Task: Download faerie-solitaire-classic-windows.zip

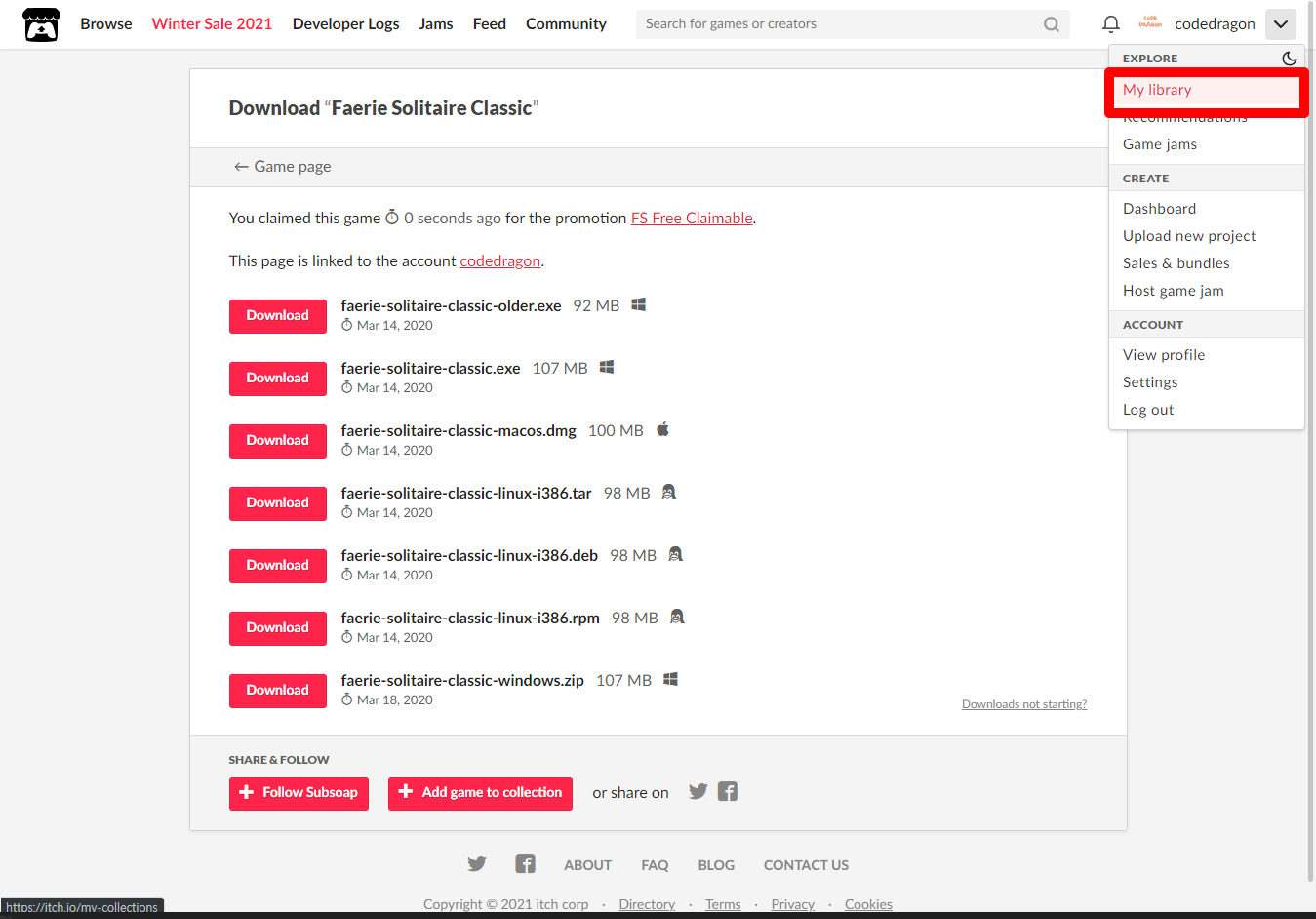Action: point(278,691)
